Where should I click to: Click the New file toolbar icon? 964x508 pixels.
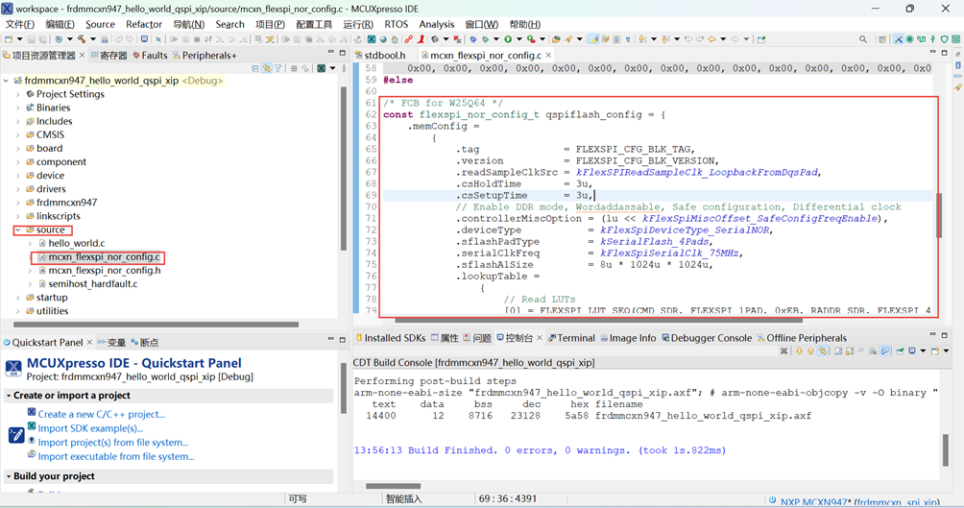(9, 39)
